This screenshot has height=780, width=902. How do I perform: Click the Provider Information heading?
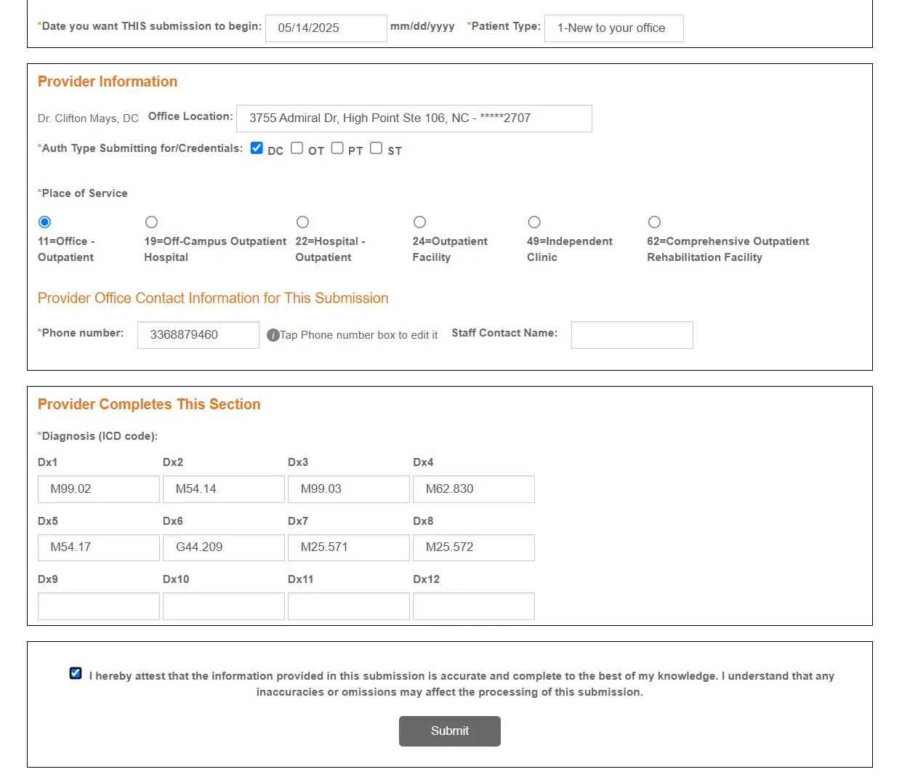(x=108, y=81)
